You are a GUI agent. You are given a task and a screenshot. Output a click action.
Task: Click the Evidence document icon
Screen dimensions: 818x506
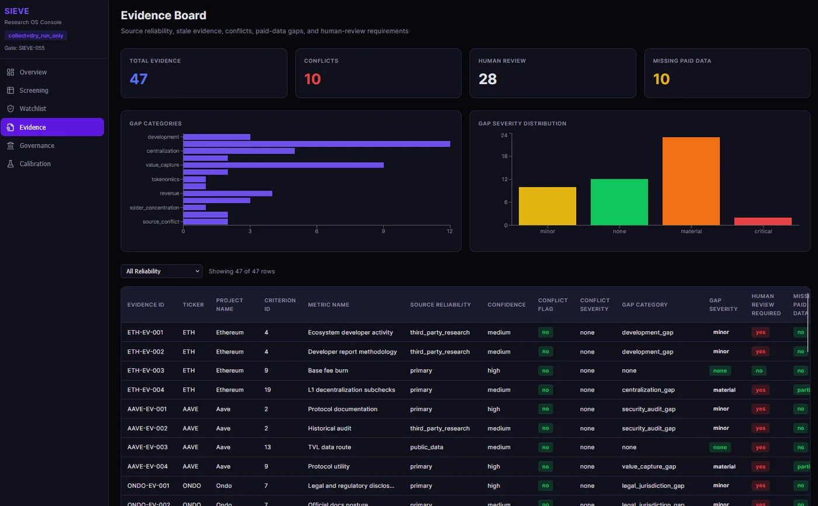tap(11, 127)
